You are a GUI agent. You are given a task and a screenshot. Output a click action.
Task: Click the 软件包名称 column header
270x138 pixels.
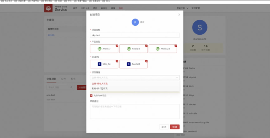(53, 29)
